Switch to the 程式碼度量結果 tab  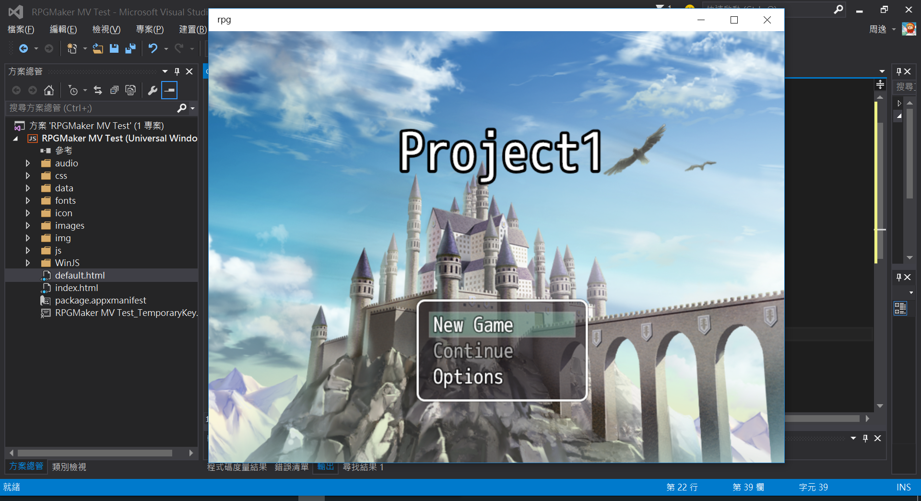click(237, 467)
